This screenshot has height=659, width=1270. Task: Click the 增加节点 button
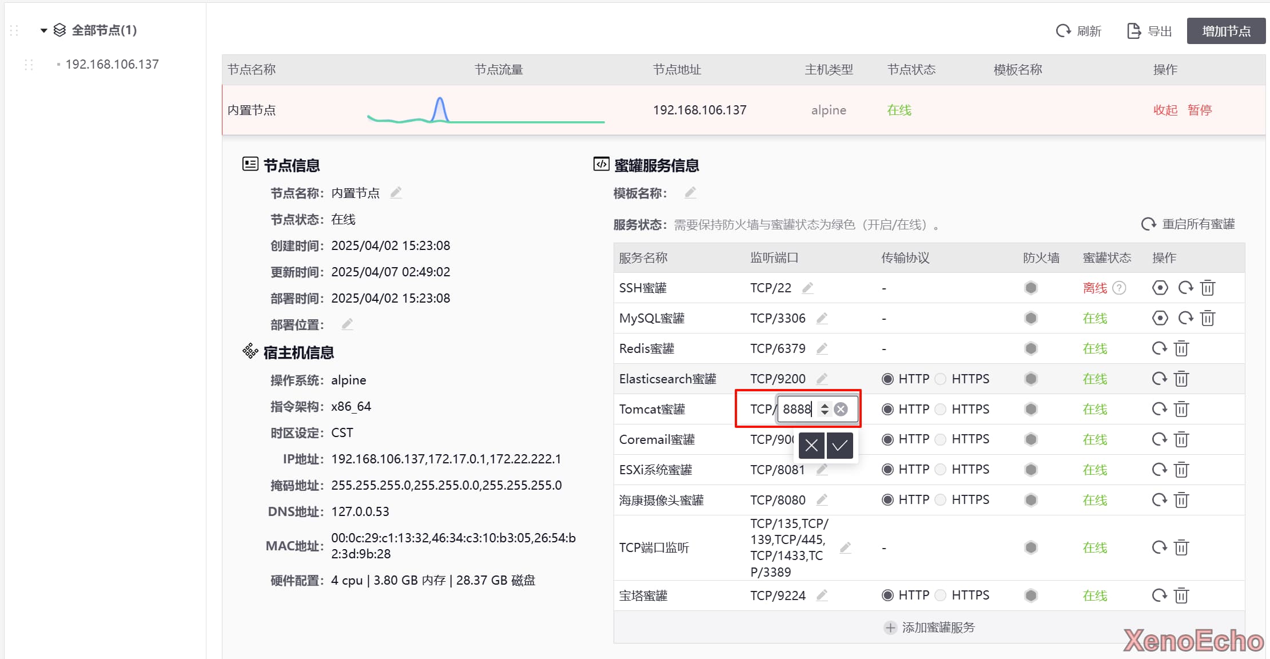[x=1225, y=31]
